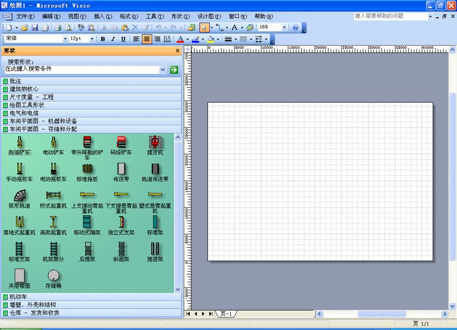457x330 pixels.
Task: Open the 形状 menu
Action: tap(181, 17)
